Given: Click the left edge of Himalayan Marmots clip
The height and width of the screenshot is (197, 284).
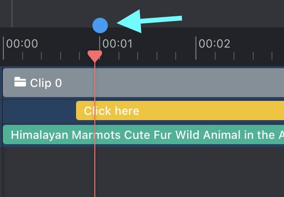Looking at the screenshot, I should pyautogui.click(x=4, y=135).
